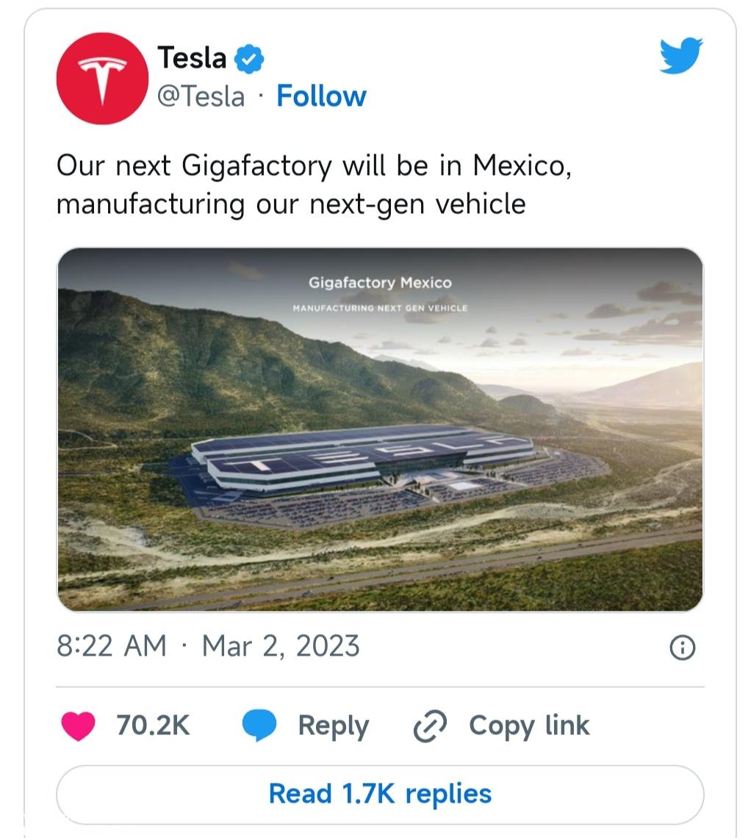The height and width of the screenshot is (838, 751).
Task: Read 1.7K replies button
Action: pos(381,795)
